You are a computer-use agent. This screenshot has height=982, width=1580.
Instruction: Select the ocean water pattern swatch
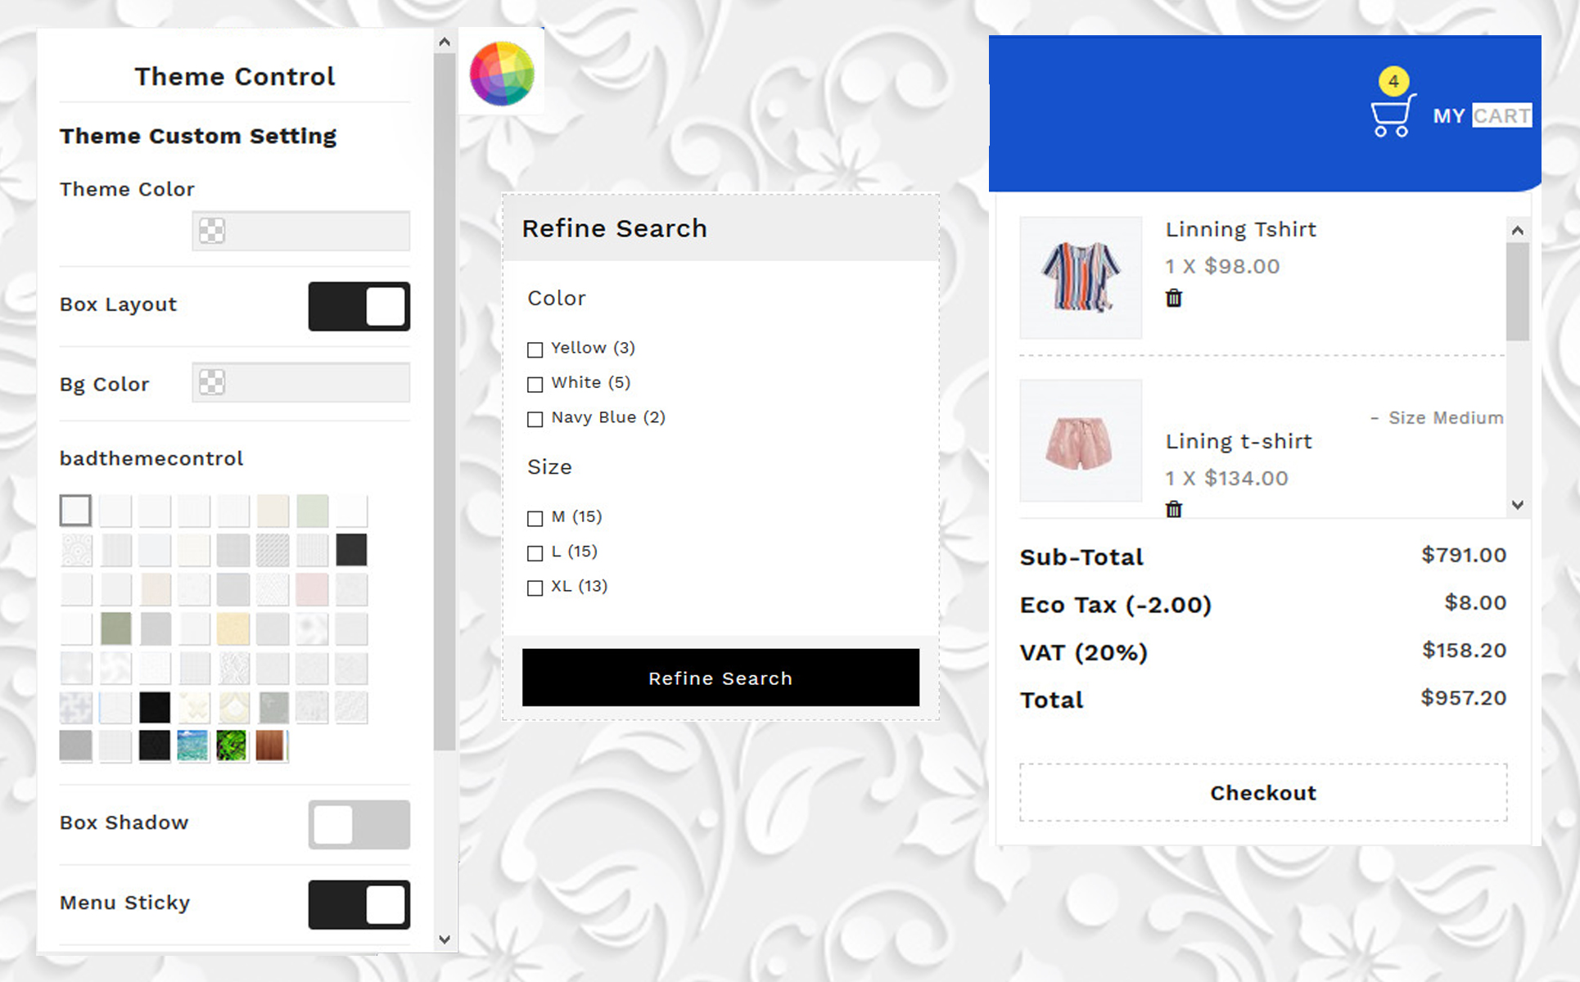pos(193,746)
